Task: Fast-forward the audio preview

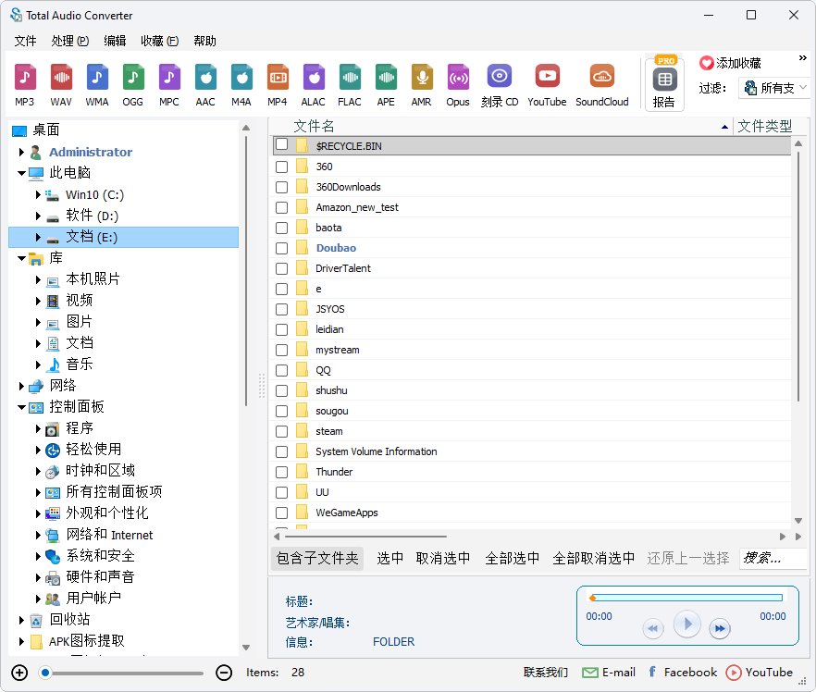Action: (x=720, y=628)
